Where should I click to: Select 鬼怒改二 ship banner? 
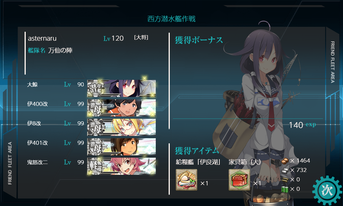(122, 166)
